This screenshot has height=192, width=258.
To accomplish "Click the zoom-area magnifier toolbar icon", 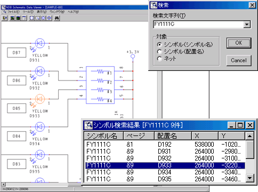I will click(x=37, y=18).
